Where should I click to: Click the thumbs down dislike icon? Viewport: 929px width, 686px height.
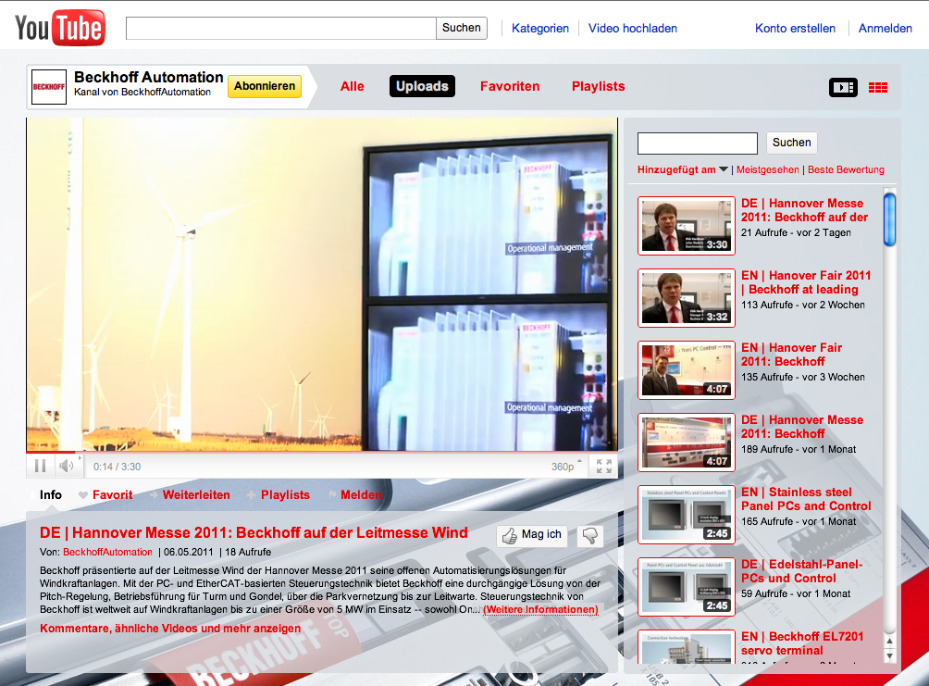(589, 535)
